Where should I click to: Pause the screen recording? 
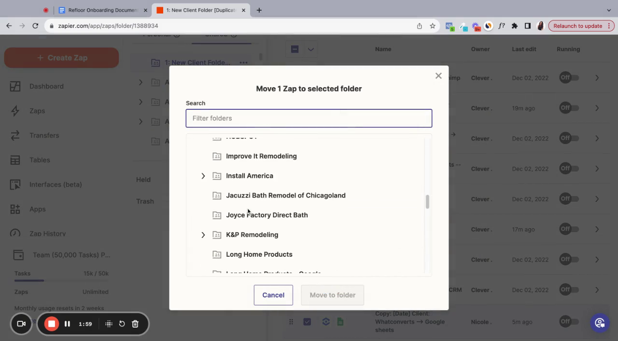pyautogui.click(x=67, y=324)
